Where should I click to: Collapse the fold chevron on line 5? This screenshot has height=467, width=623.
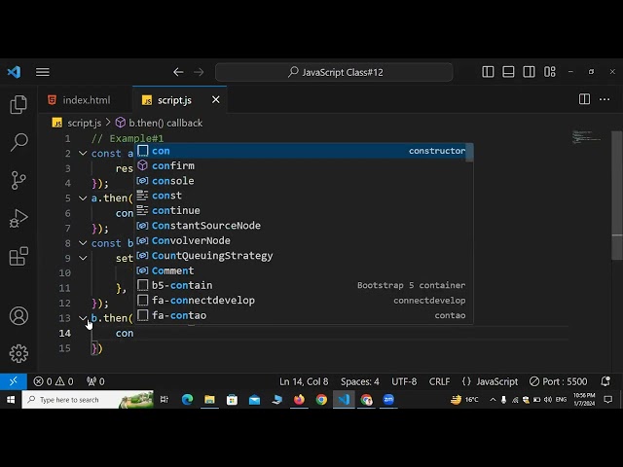pos(83,198)
